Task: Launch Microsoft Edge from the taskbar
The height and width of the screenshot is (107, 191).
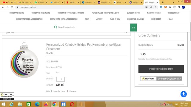Action: (37, 104)
